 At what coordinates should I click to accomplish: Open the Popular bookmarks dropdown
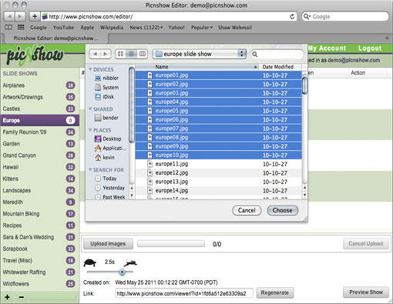(202, 28)
